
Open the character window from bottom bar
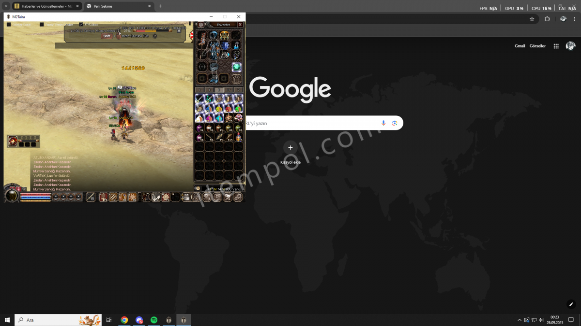(x=207, y=197)
